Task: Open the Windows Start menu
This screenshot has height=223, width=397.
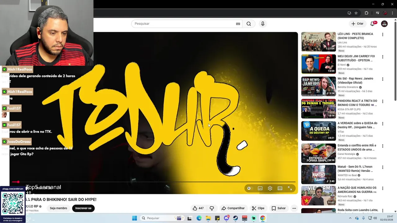Action: coord(134,218)
